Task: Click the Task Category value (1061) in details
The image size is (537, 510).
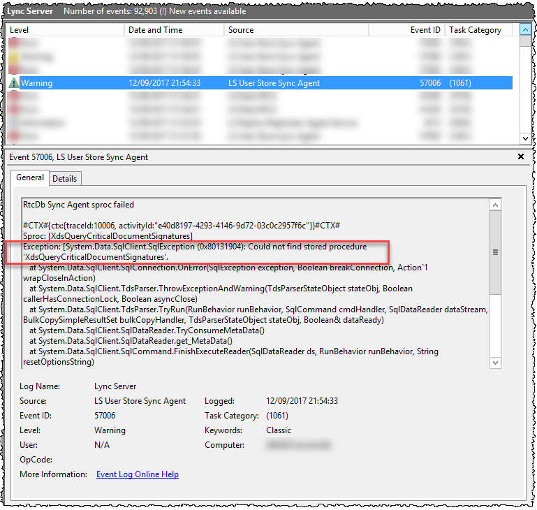Action: pos(277,416)
